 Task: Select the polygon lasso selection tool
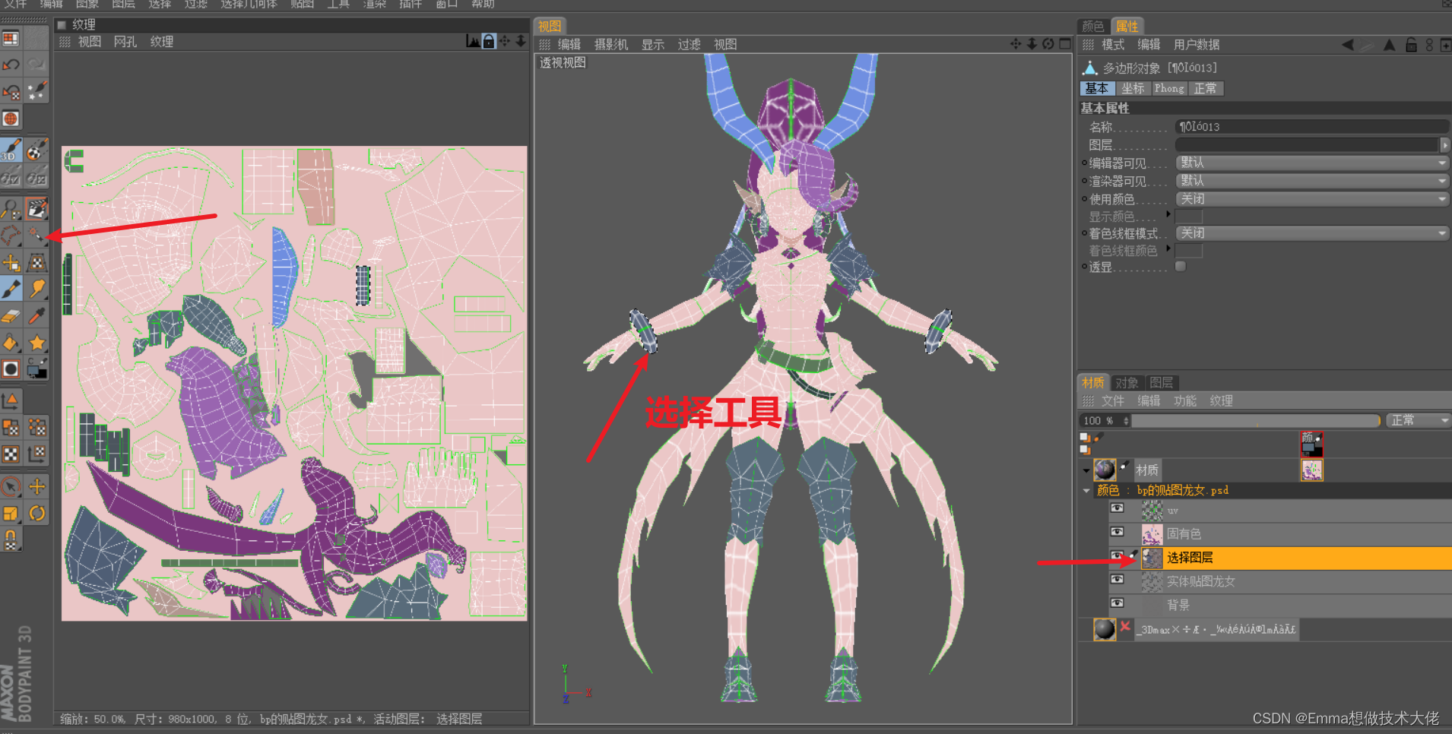(11, 235)
